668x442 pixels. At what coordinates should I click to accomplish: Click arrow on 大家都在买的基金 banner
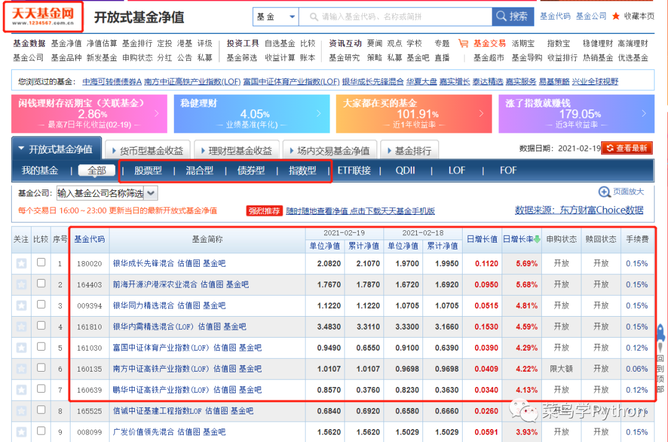(x=481, y=114)
